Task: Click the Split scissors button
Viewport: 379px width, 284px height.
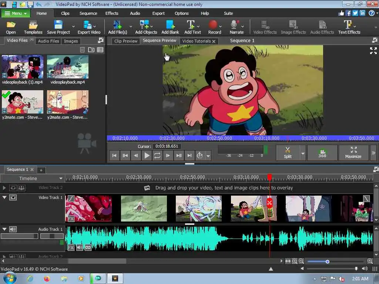Action: 288,153
